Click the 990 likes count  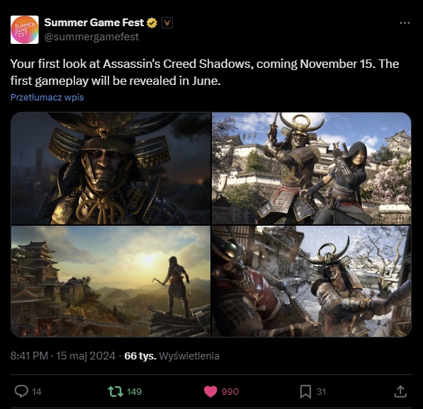click(x=230, y=391)
